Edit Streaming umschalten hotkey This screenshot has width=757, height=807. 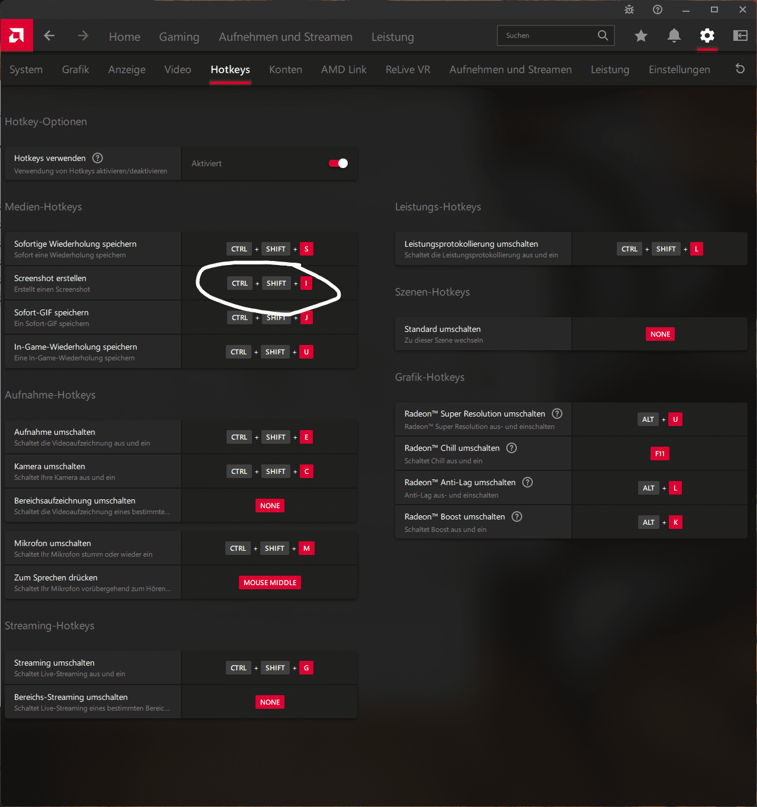point(270,668)
